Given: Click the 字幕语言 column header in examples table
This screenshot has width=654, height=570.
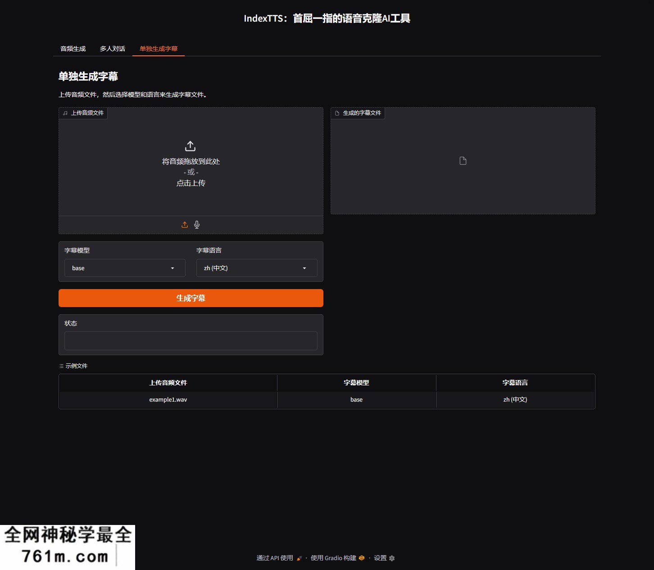Looking at the screenshot, I should (x=515, y=383).
